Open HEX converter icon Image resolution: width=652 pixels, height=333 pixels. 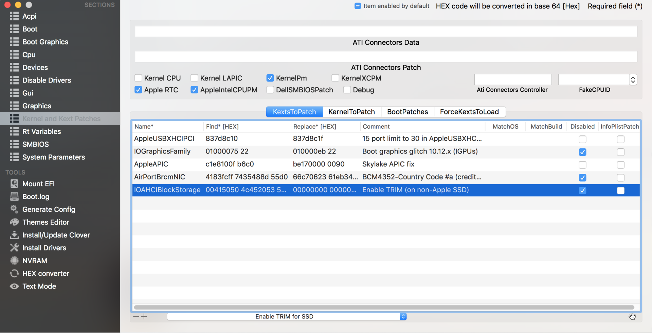(x=14, y=274)
